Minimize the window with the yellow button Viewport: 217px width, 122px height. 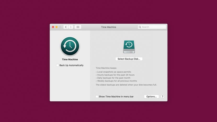coord(56,27)
